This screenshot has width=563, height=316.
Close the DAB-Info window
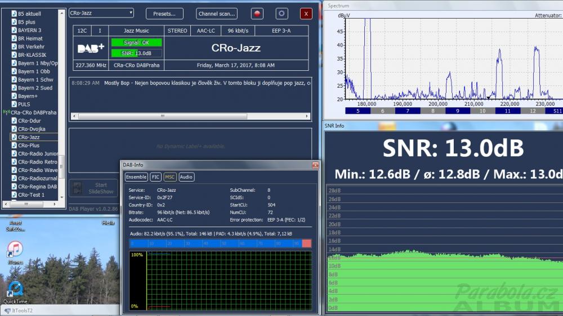click(x=315, y=165)
